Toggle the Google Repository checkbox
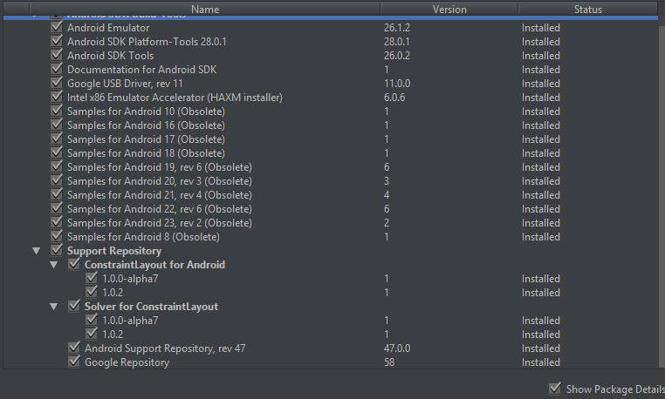This screenshot has width=665, height=399. [74, 362]
